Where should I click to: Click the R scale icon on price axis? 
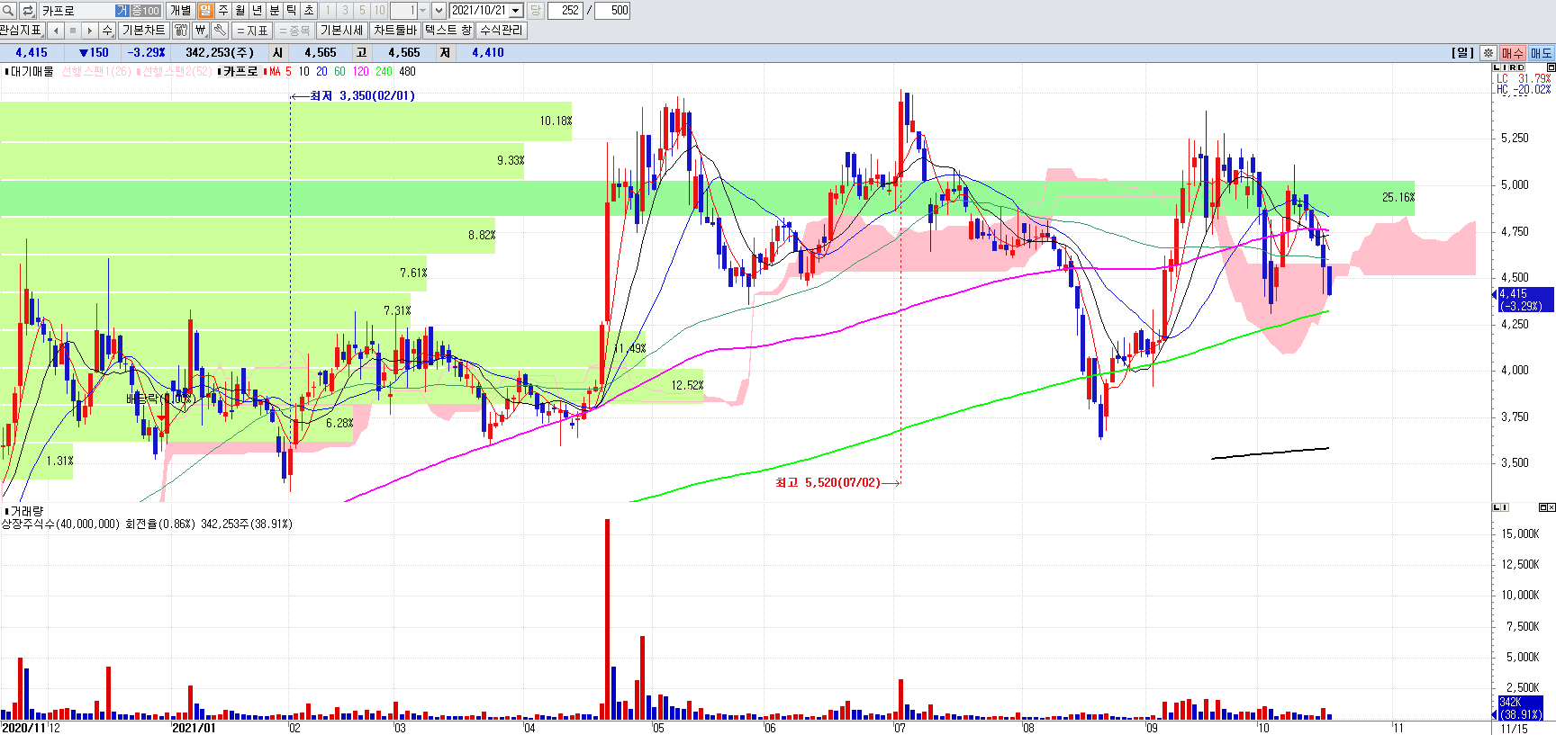[1511, 67]
